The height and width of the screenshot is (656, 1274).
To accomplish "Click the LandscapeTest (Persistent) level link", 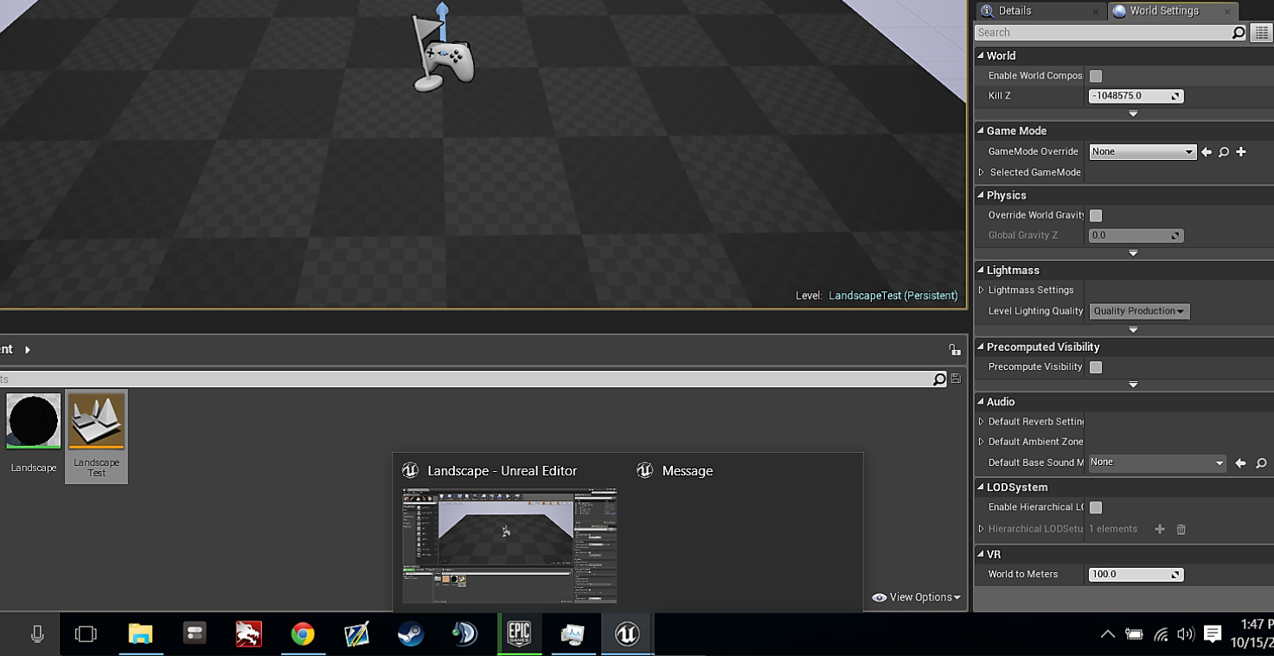I will tap(893, 296).
